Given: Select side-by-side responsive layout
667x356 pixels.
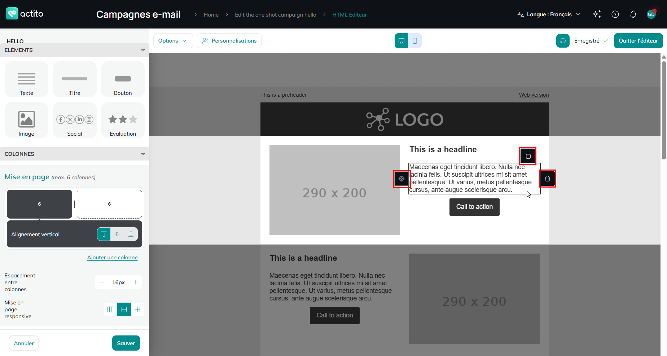Looking at the screenshot, I should (x=110, y=309).
